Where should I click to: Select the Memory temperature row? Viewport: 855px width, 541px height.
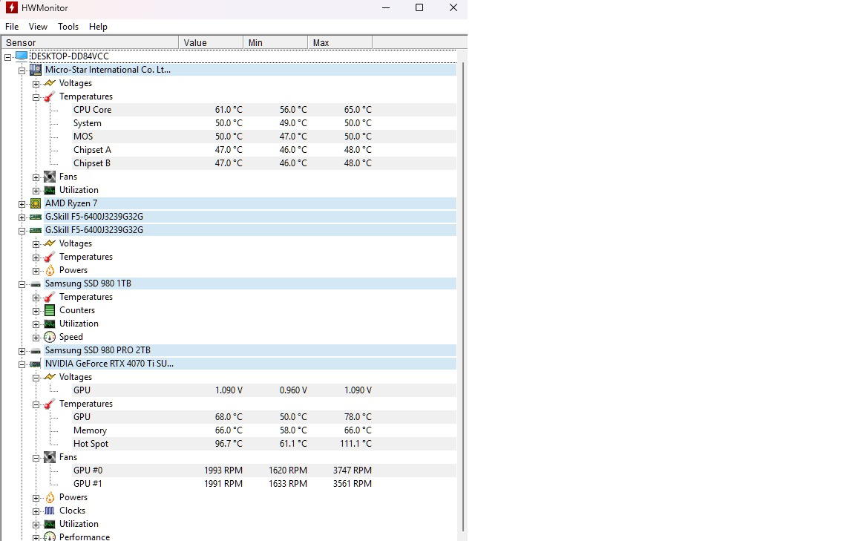click(263, 430)
